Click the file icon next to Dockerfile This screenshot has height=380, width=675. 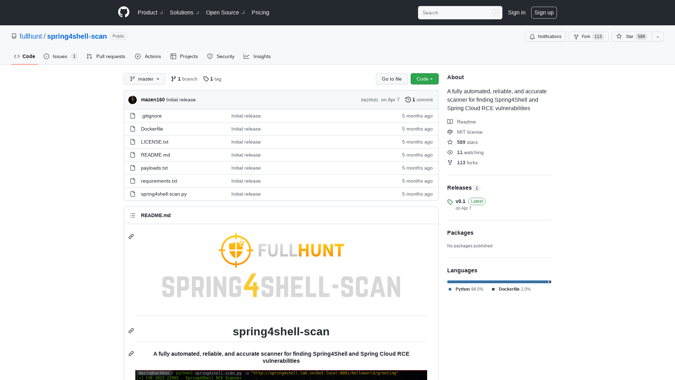tap(133, 129)
